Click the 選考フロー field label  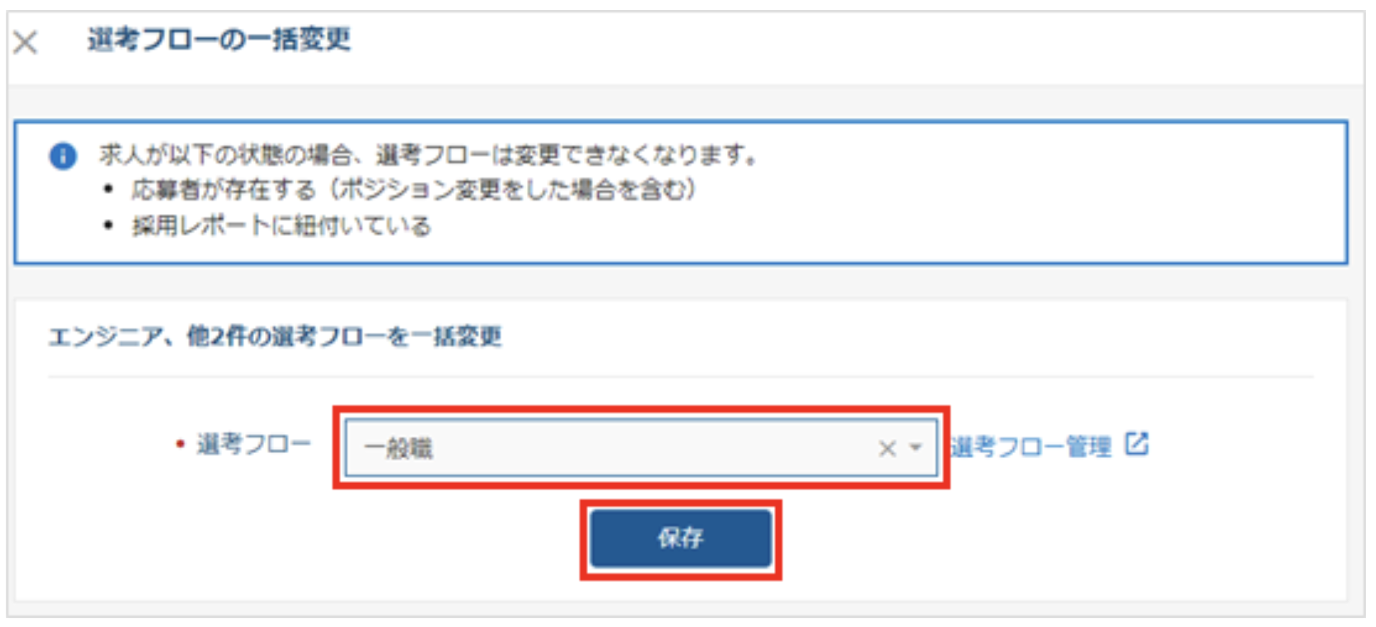[254, 445]
